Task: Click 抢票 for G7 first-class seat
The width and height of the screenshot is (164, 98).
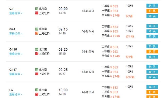Action: [x=152, y=92]
